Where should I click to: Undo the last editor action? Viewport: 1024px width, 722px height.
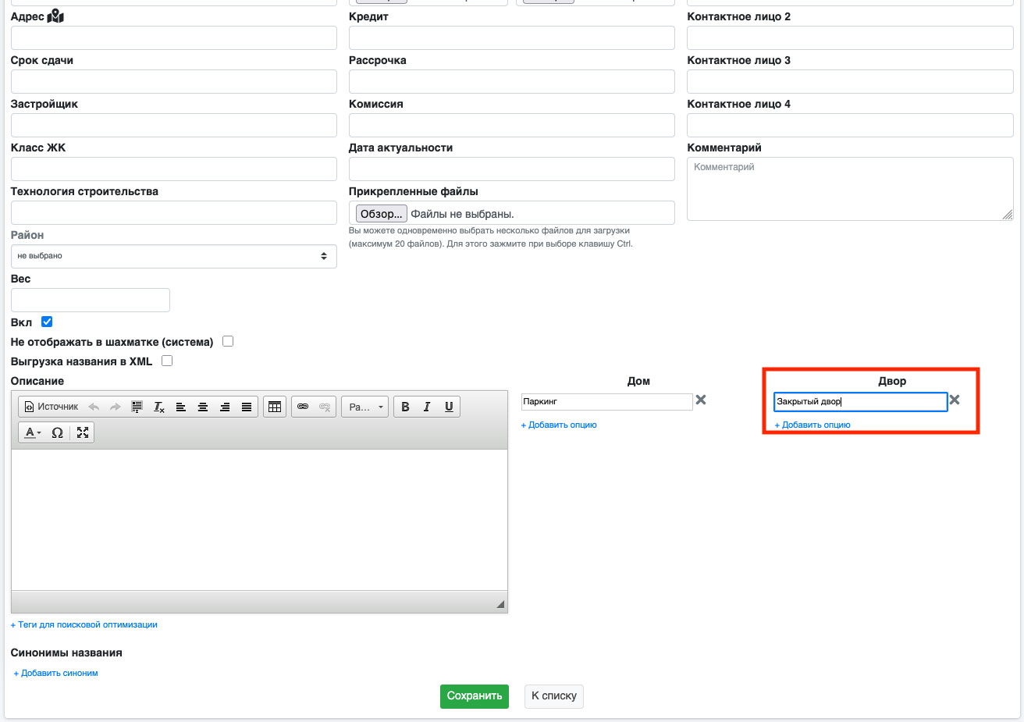point(94,407)
